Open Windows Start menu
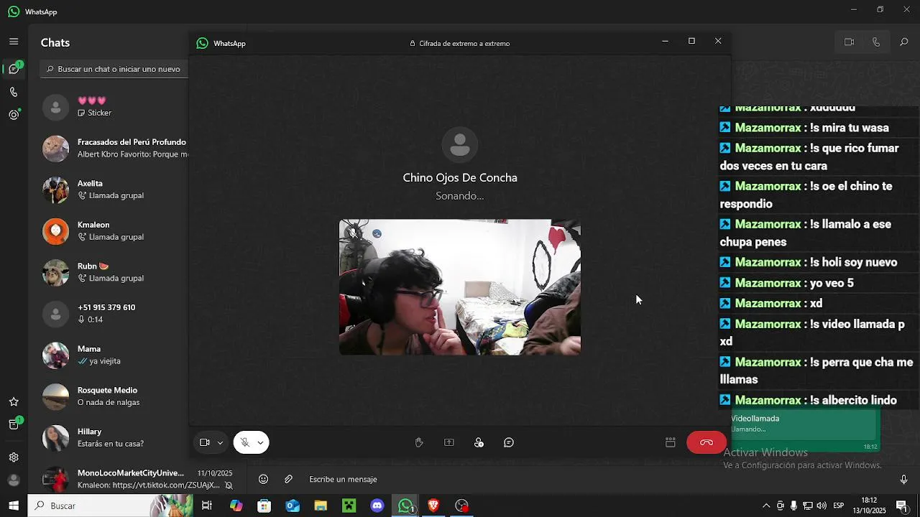Image resolution: width=920 pixels, height=517 pixels. (14, 506)
